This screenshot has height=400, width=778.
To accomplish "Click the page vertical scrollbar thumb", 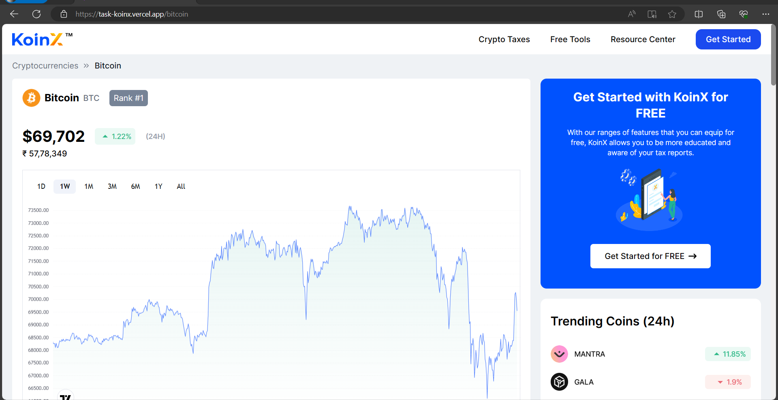I will coord(774,55).
